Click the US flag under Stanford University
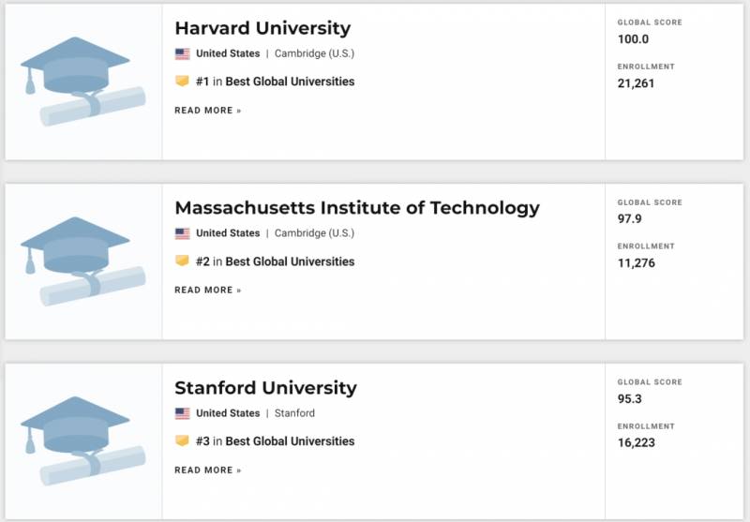This screenshot has height=522, width=750. point(182,413)
